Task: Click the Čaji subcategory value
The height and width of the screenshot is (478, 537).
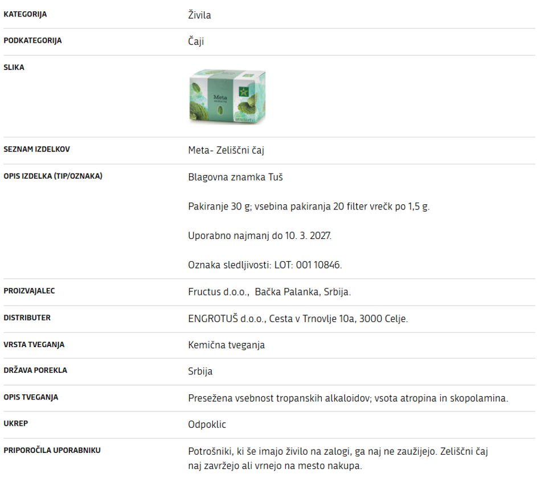Action: click(x=196, y=42)
